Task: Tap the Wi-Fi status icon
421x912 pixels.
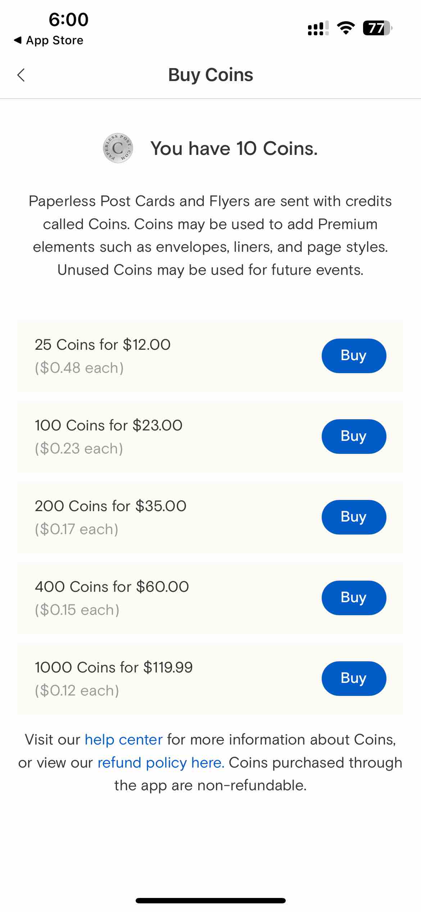Action: (x=345, y=28)
